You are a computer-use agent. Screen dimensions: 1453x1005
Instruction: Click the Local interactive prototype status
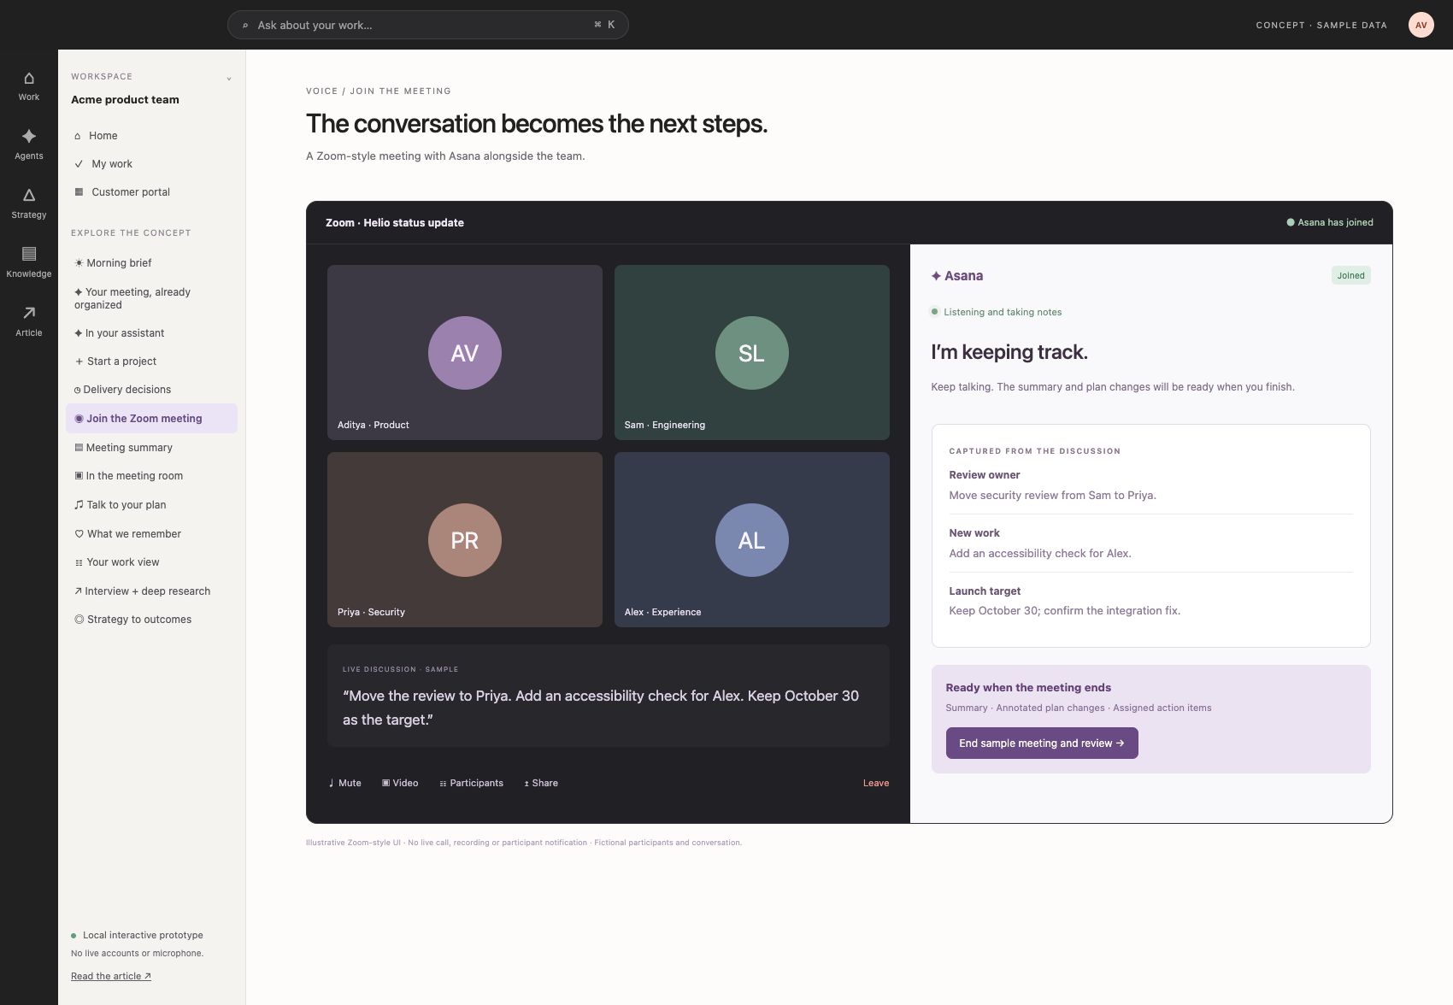coord(137,935)
